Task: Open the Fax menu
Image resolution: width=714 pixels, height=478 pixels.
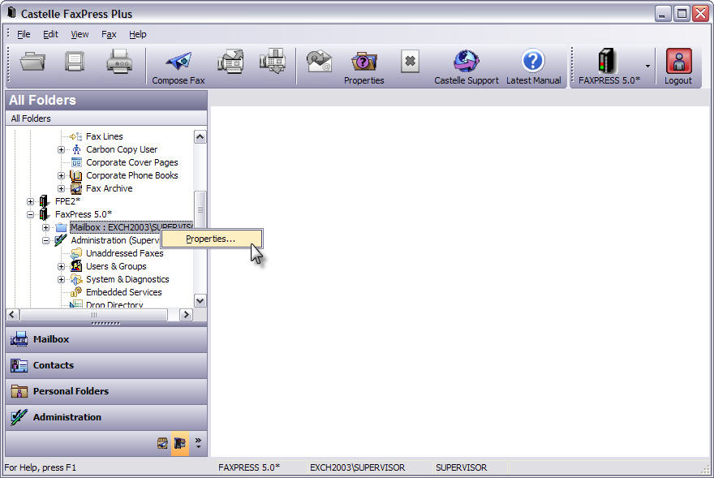Action: (x=109, y=34)
